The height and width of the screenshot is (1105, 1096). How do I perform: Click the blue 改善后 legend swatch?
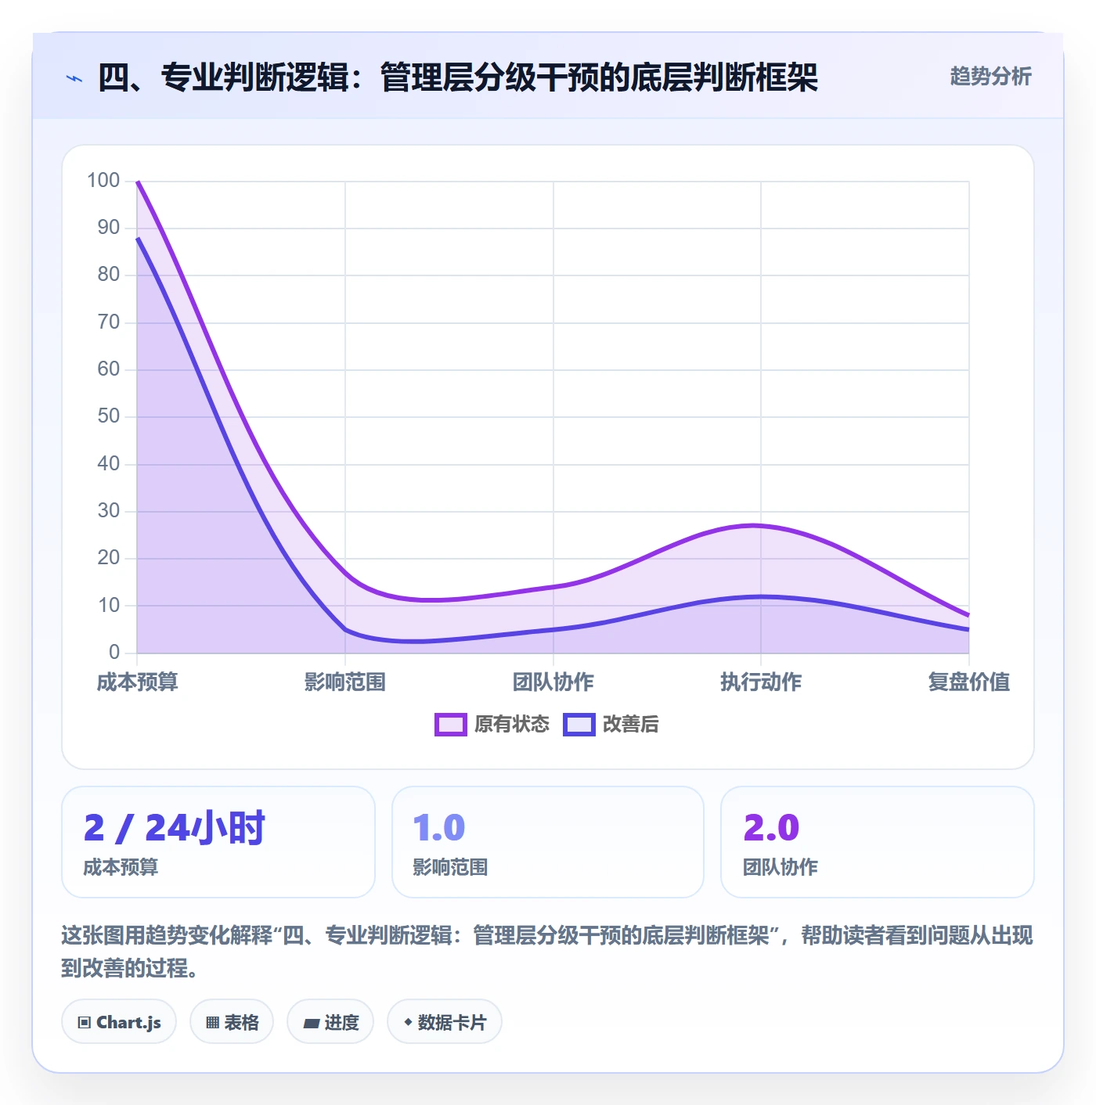(579, 725)
